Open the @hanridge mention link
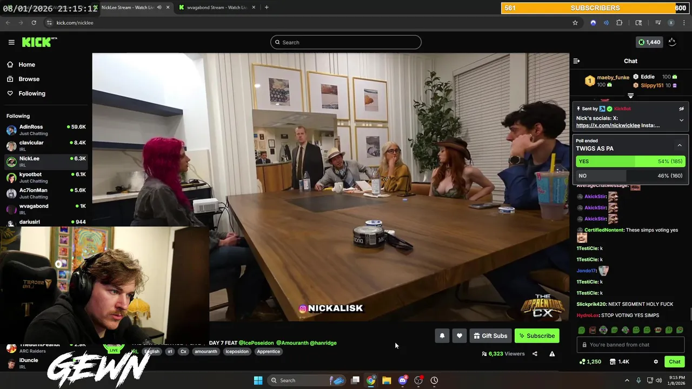This screenshot has height=389, width=692. pos(323,343)
